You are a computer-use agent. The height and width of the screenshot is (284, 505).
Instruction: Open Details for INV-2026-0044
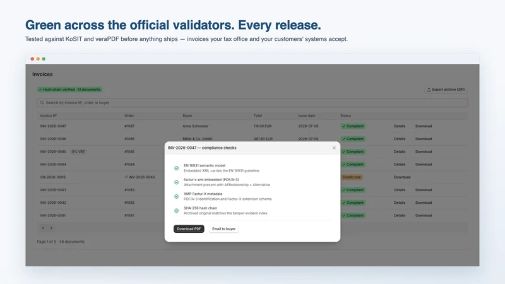(400, 164)
